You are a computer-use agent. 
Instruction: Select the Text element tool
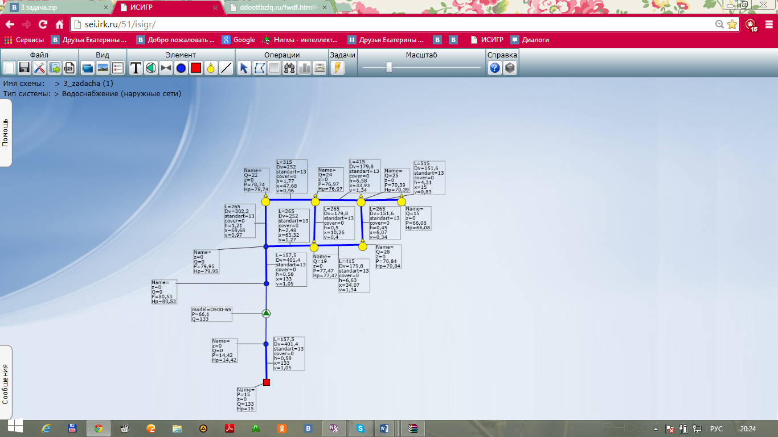tap(136, 68)
